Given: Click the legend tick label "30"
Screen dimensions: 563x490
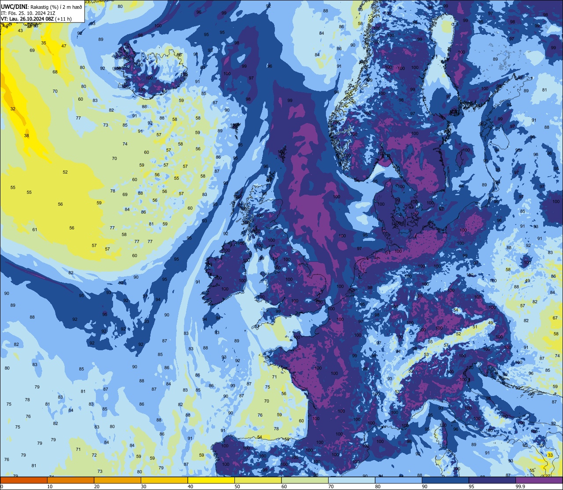Looking at the screenshot, I should (x=143, y=486).
